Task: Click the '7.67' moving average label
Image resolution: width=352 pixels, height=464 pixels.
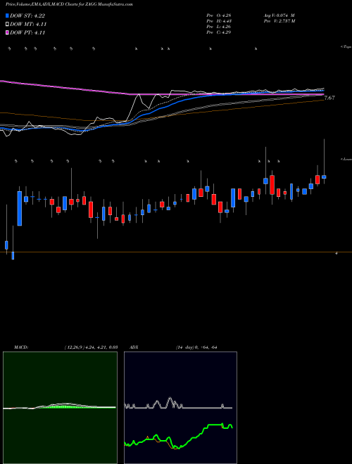Action: click(329, 98)
